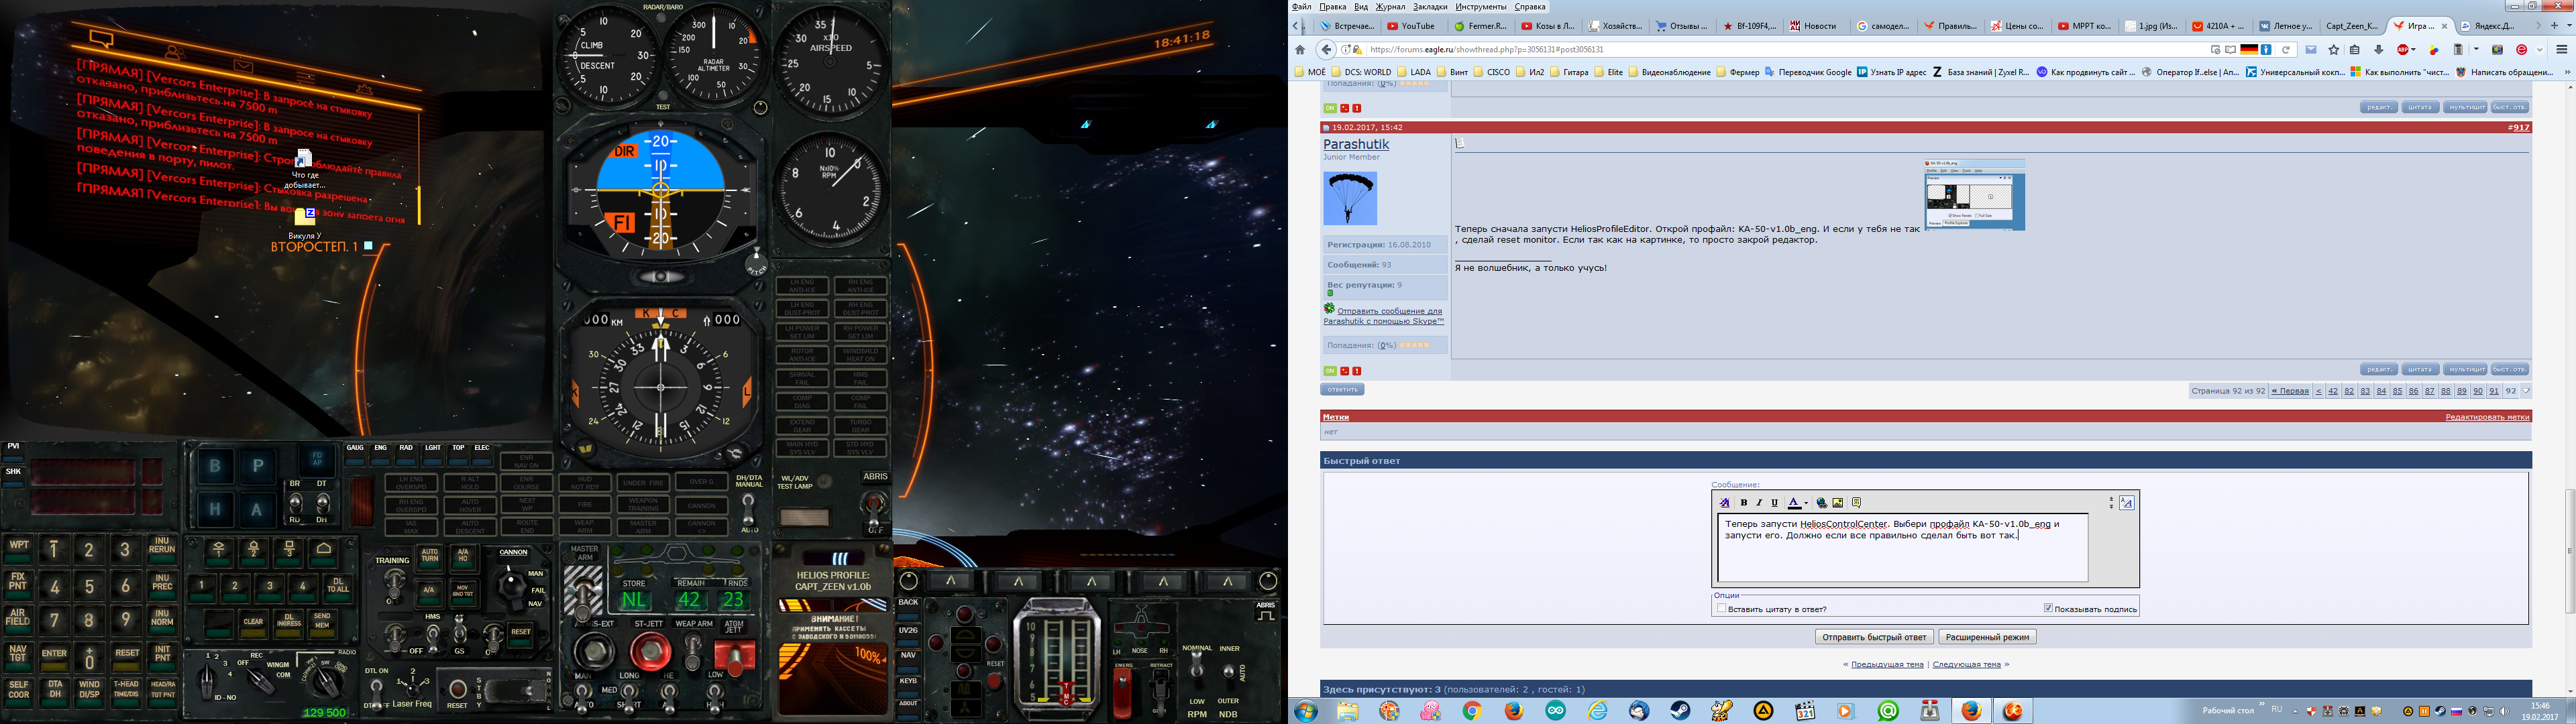
Task: Click inside the quick reply message textarea
Action: click(x=1903, y=549)
